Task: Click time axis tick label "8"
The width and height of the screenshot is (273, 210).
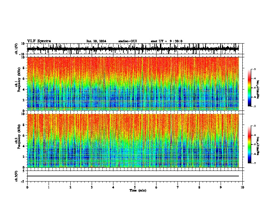Action: 199,187
